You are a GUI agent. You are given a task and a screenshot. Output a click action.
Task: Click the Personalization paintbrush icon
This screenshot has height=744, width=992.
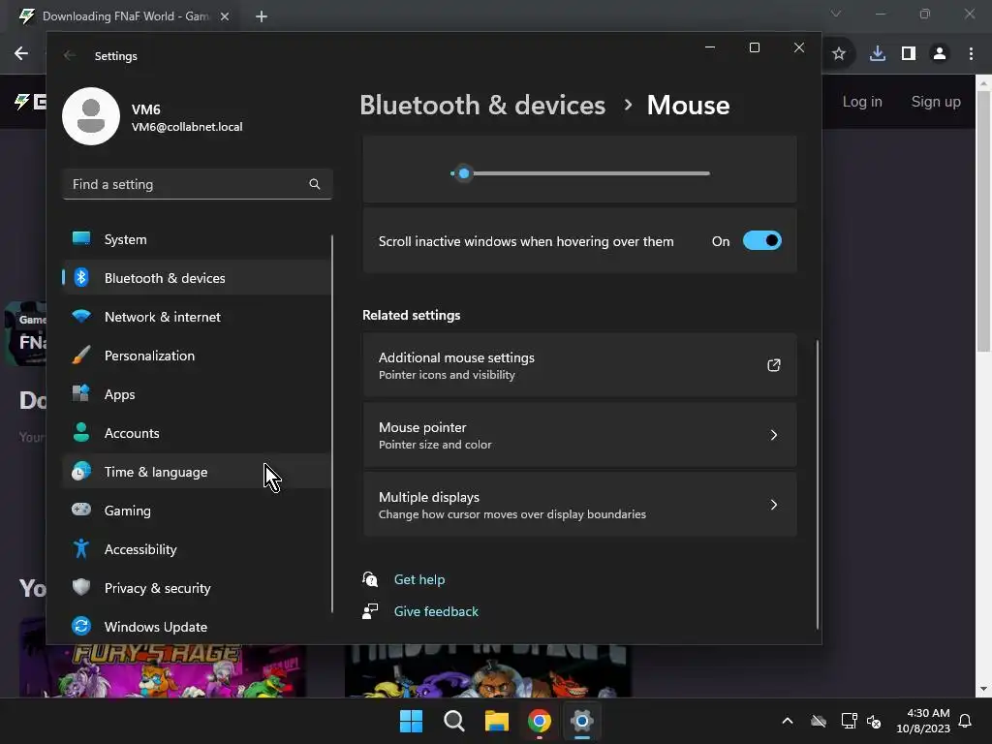(x=81, y=355)
